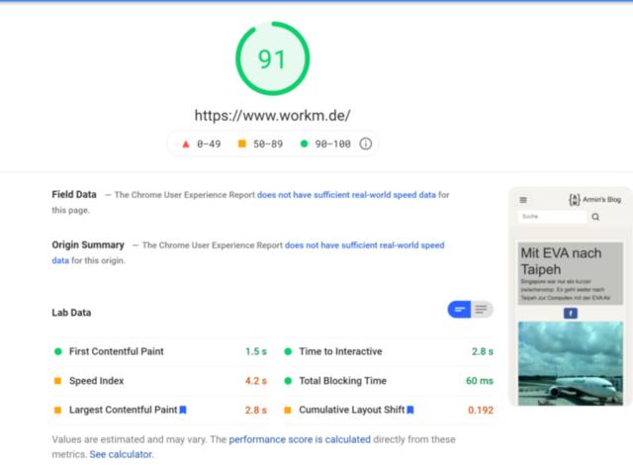This screenshot has height=469, width=633.
Task: Open the See calculator link
Action: [121, 454]
